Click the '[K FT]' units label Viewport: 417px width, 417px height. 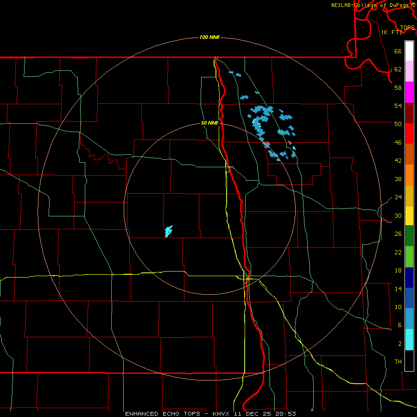click(x=392, y=32)
